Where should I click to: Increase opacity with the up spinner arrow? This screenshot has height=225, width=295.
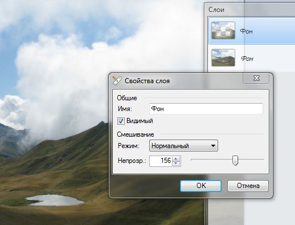[x=176, y=159]
